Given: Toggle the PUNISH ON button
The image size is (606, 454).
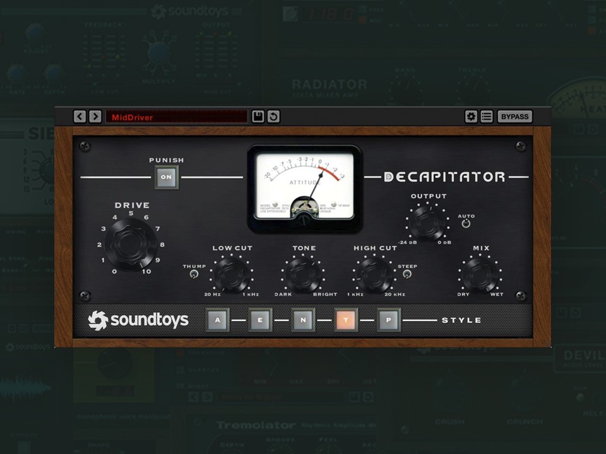Looking at the screenshot, I should click(x=167, y=177).
